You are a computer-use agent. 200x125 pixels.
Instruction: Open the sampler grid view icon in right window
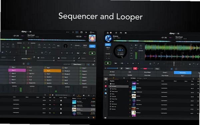(x=172, y=69)
